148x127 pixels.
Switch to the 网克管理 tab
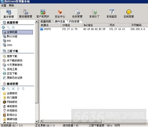coord(74,22)
